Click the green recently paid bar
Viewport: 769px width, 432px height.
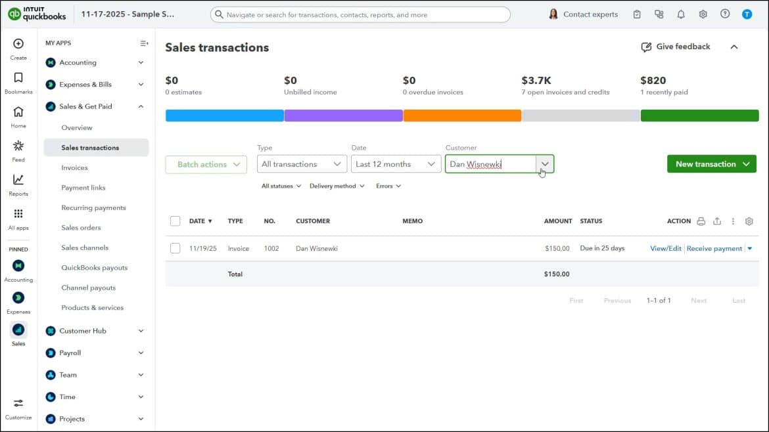(x=699, y=116)
